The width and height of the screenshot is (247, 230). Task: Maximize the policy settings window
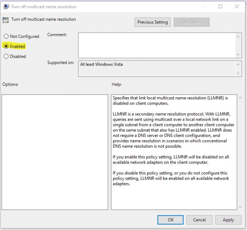coord(220,7)
